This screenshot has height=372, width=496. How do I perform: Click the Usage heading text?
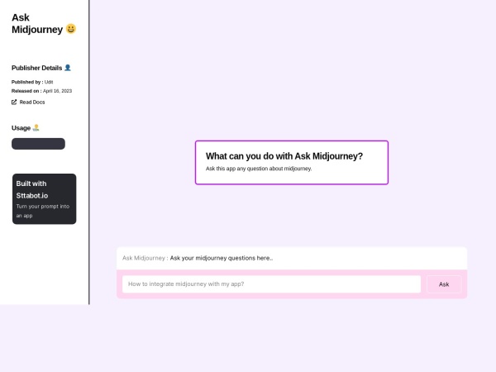[x=21, y=128]
